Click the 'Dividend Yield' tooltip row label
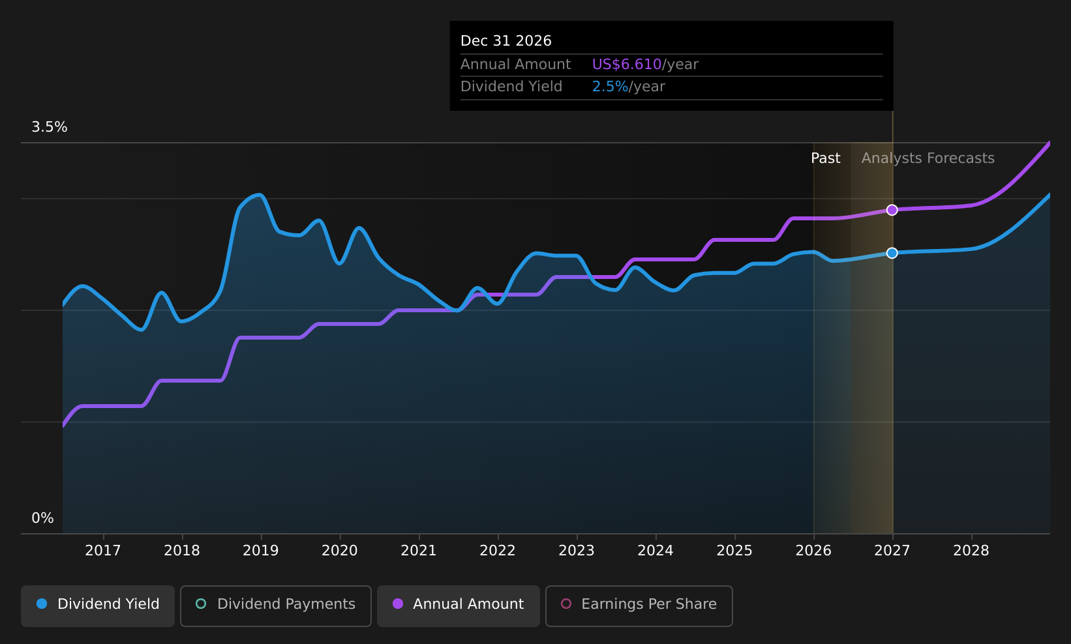This screenshot has width=1071, height=644. click(511, 87)
